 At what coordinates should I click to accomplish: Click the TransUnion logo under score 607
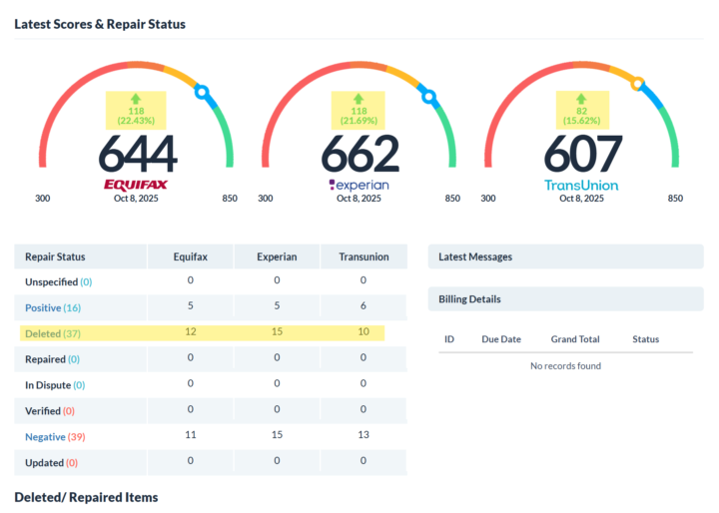click(x=581, y=185)
